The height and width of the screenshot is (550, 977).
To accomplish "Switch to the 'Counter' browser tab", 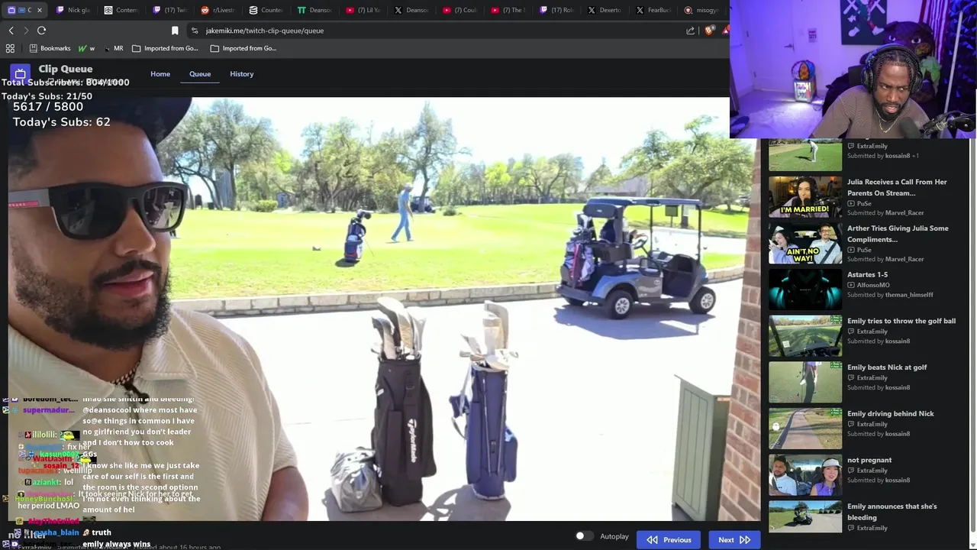I will click(x=268, y=10).
